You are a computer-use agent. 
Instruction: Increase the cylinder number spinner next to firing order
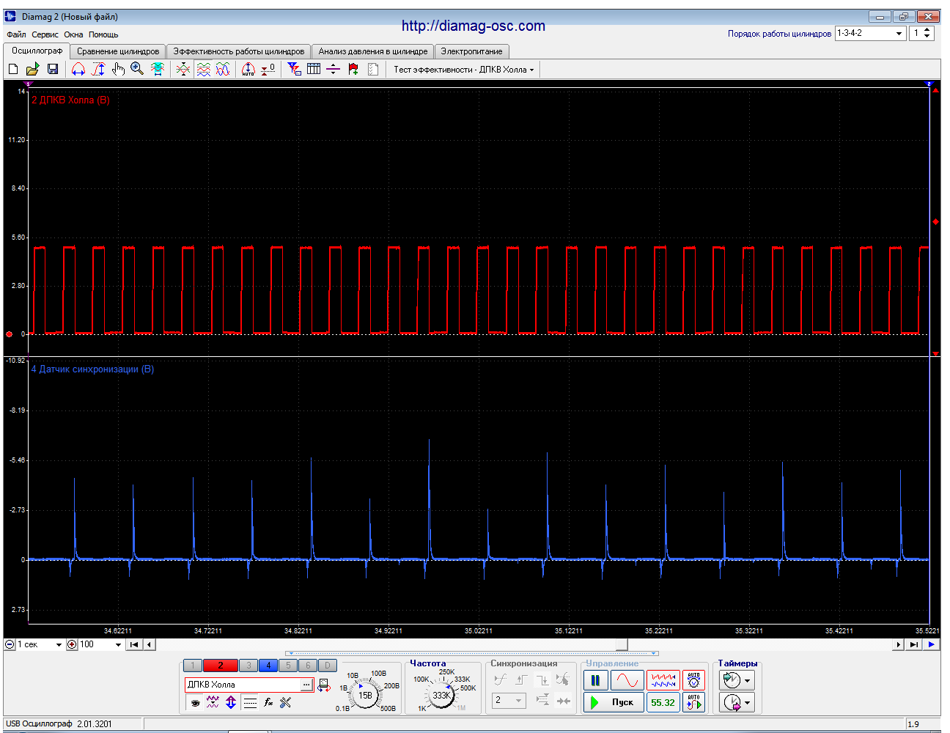pos(927,30)
